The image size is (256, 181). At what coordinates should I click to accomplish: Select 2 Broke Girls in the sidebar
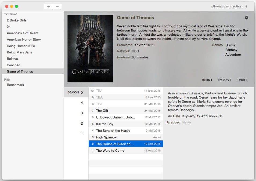pyautogui.click(x=33, y=20)
